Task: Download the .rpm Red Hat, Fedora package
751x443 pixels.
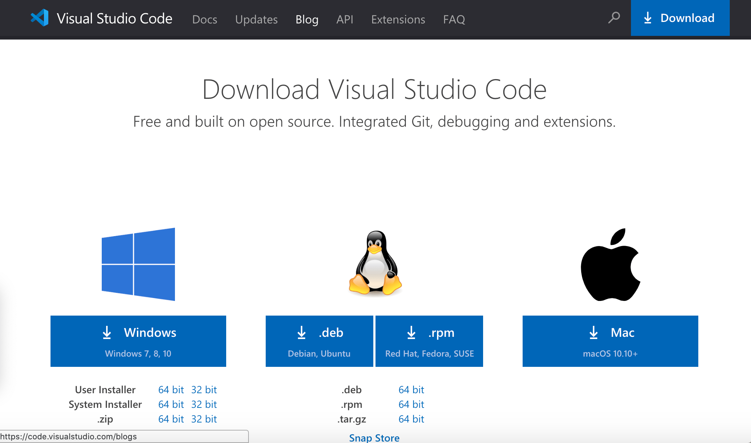Action: (429, 341)
